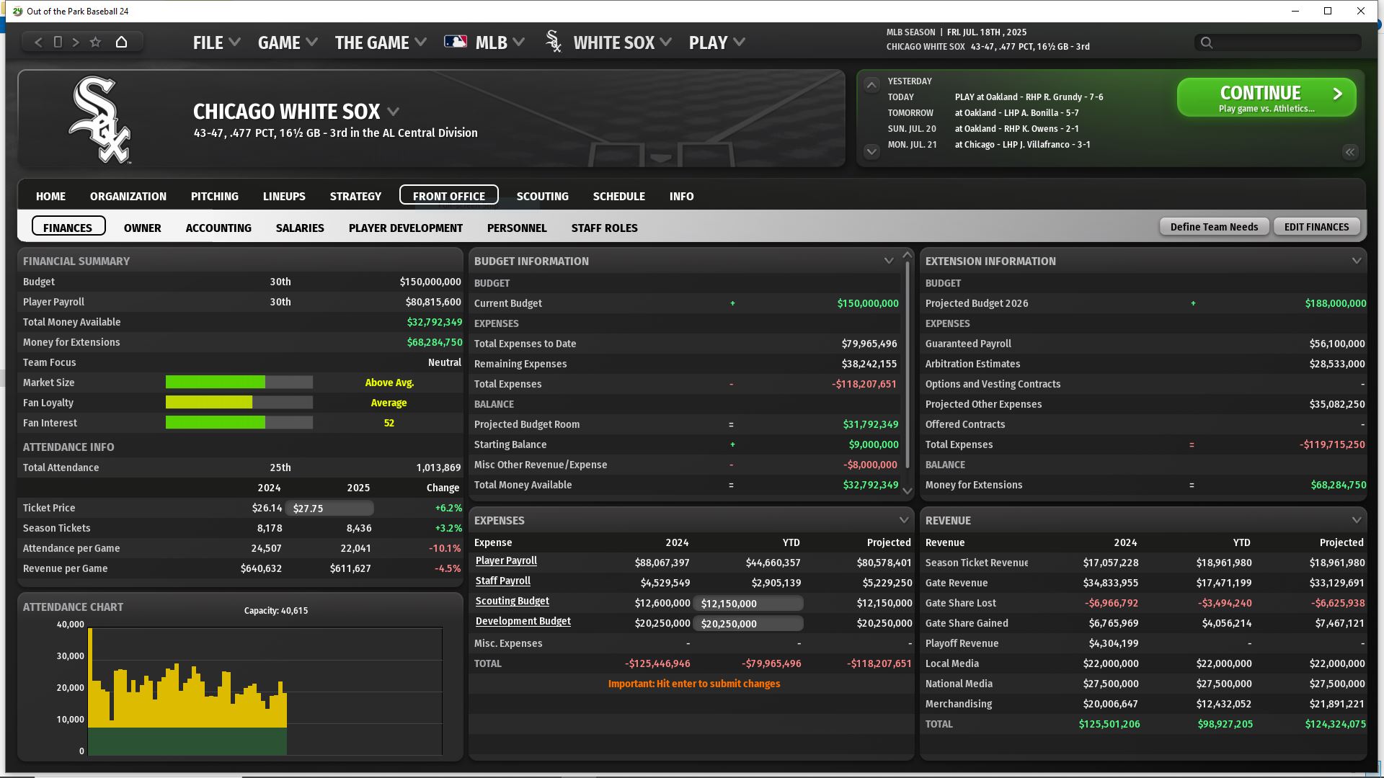Click the home icon in navigation bar
Viewport: 1384px width, 778px height.
coord(121,43)
